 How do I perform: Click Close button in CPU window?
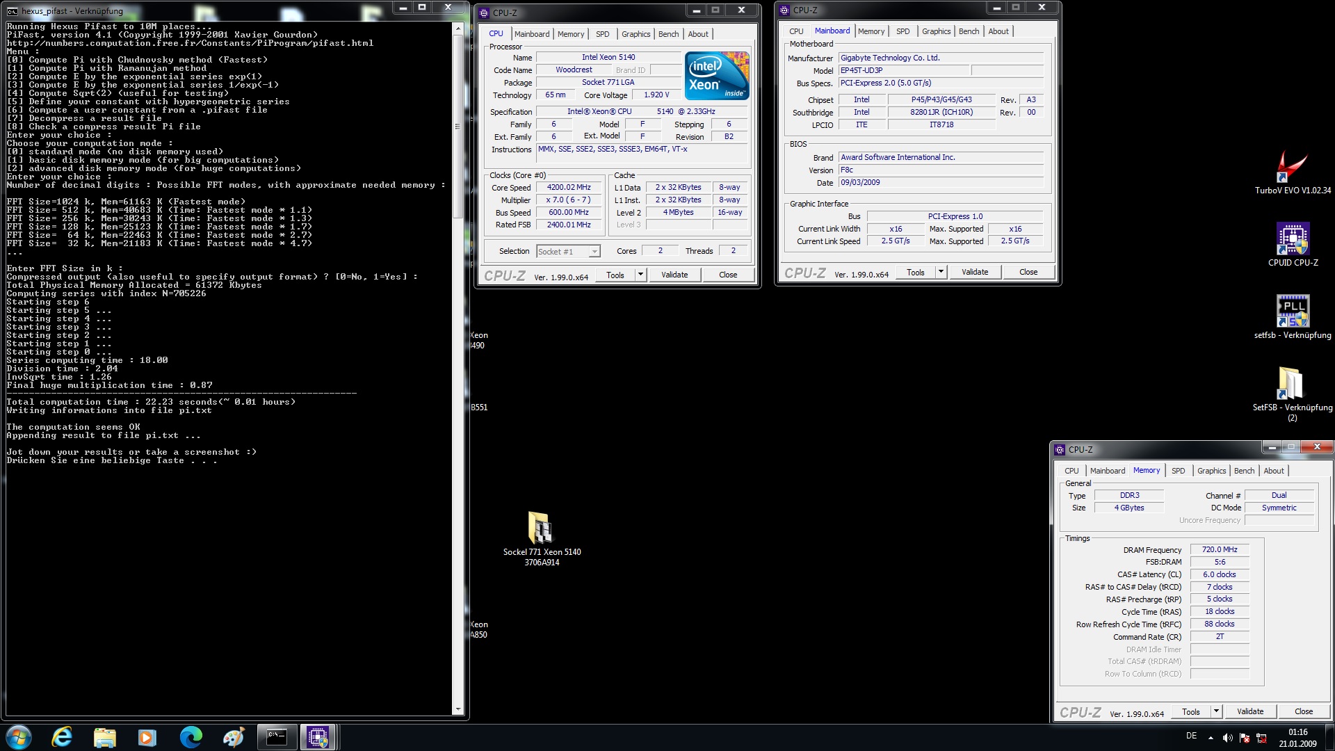(728, 275)
